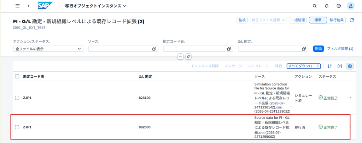Click the 開始 button
This screenshot has width=362, height=143.
click(319, 49)
